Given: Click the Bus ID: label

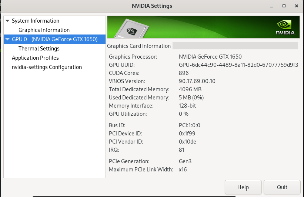Looking at the screenshot, I should point(117,125).
